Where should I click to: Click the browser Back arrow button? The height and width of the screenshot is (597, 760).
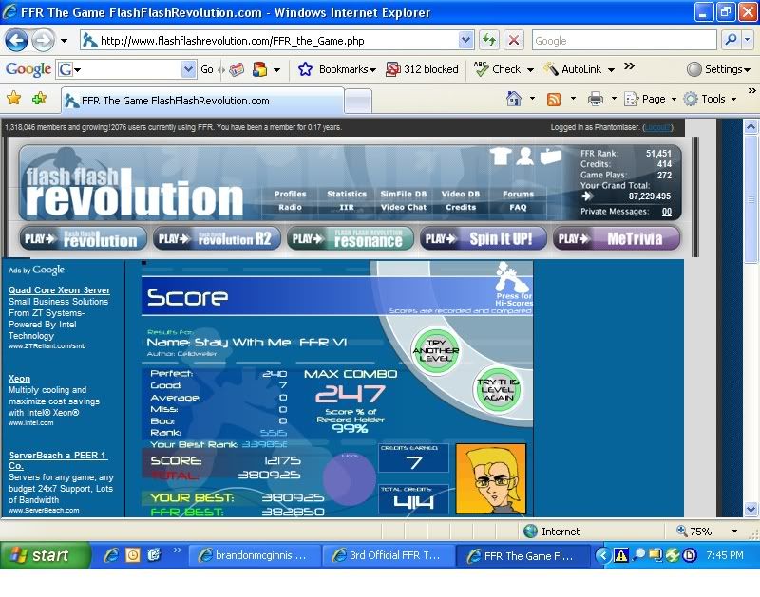pyautogui.click(x=16, y=41)
